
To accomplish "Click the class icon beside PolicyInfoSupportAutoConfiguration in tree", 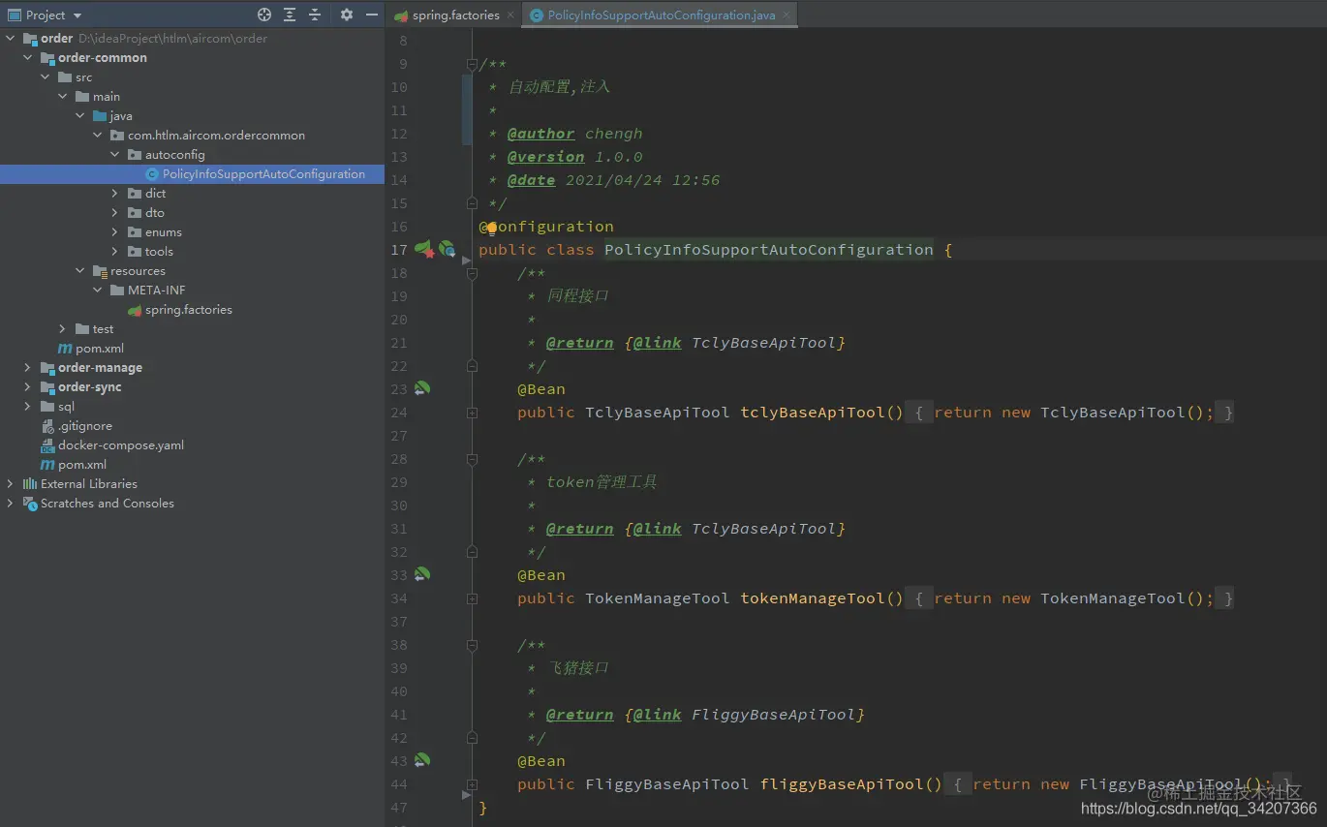I will 152,174.
